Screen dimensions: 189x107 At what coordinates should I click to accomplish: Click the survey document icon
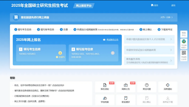coord(16,17)
